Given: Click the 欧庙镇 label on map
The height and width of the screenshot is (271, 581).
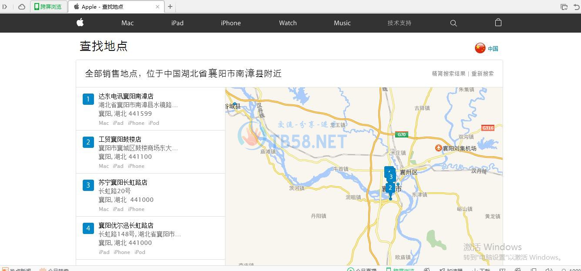Looking at the screenshot, I should pyautogui.click(x=403, y=257).
